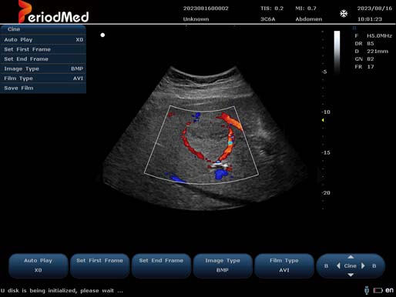Click the grayscale bar
This screenshot has height=297, width=396.
337,52
